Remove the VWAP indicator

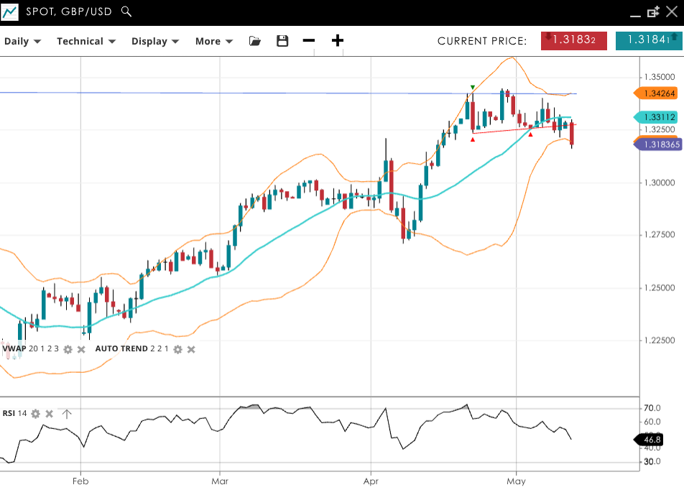pyautogui.click(x=81, y=349)
